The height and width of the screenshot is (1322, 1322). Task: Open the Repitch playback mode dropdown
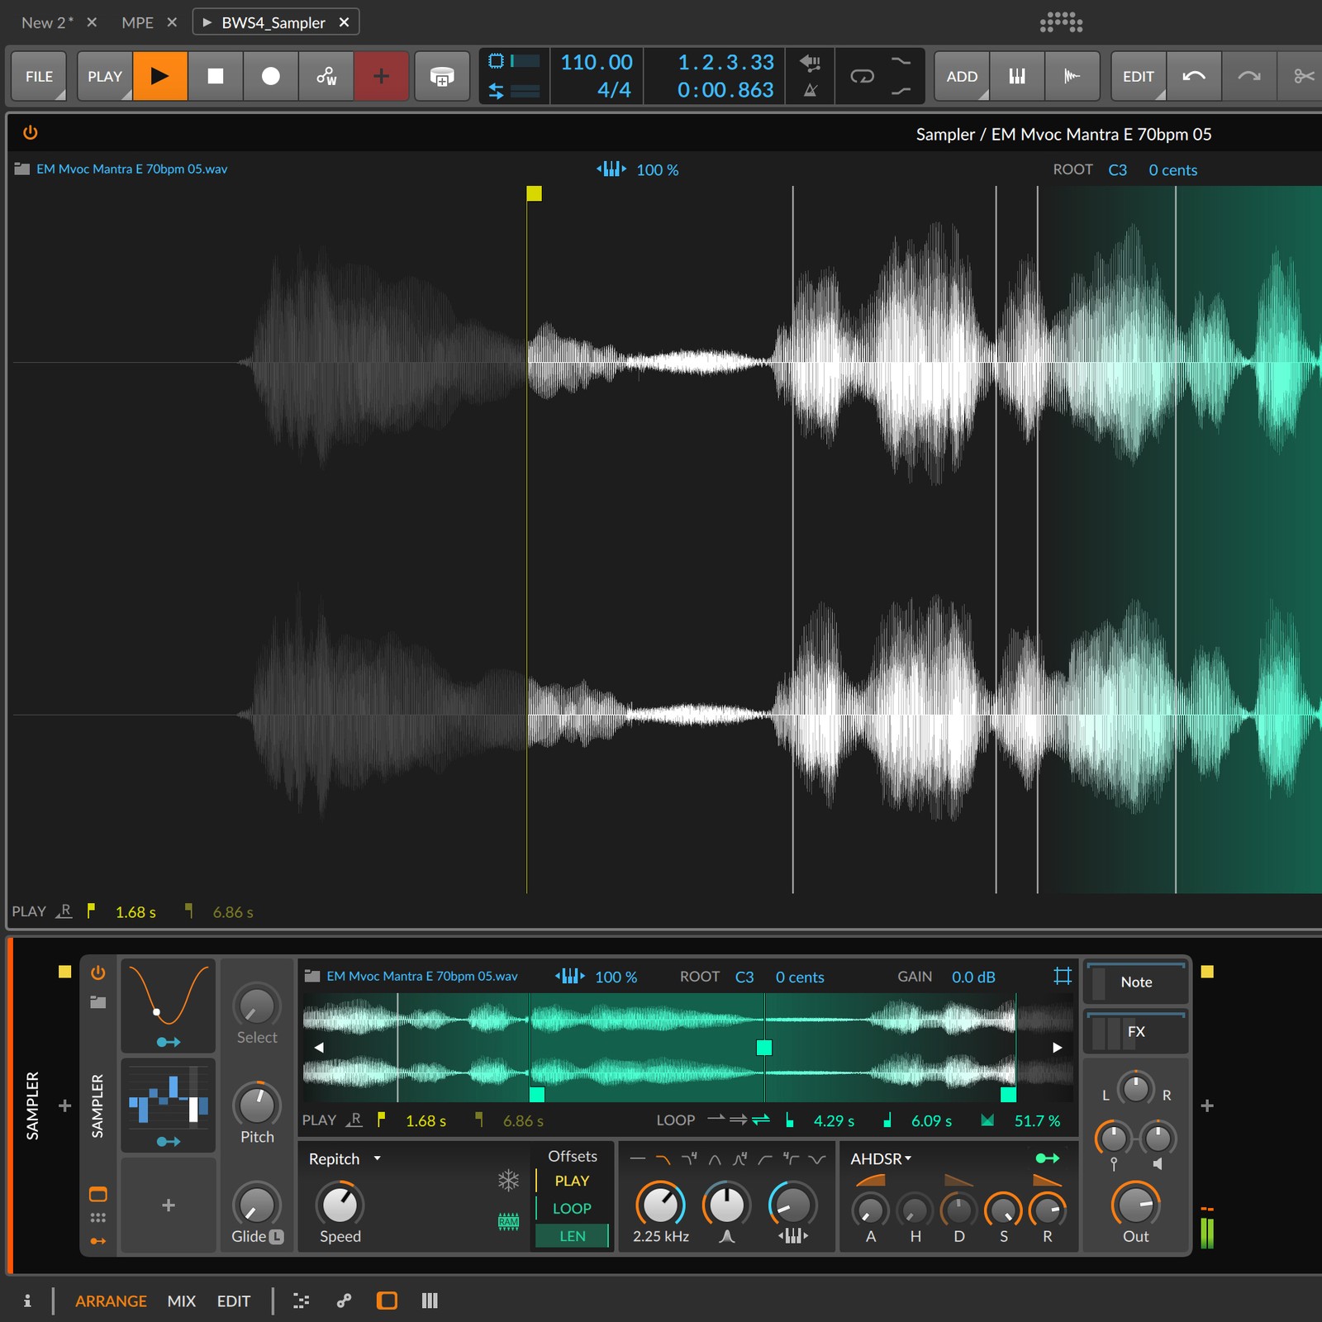(343, 1158)
